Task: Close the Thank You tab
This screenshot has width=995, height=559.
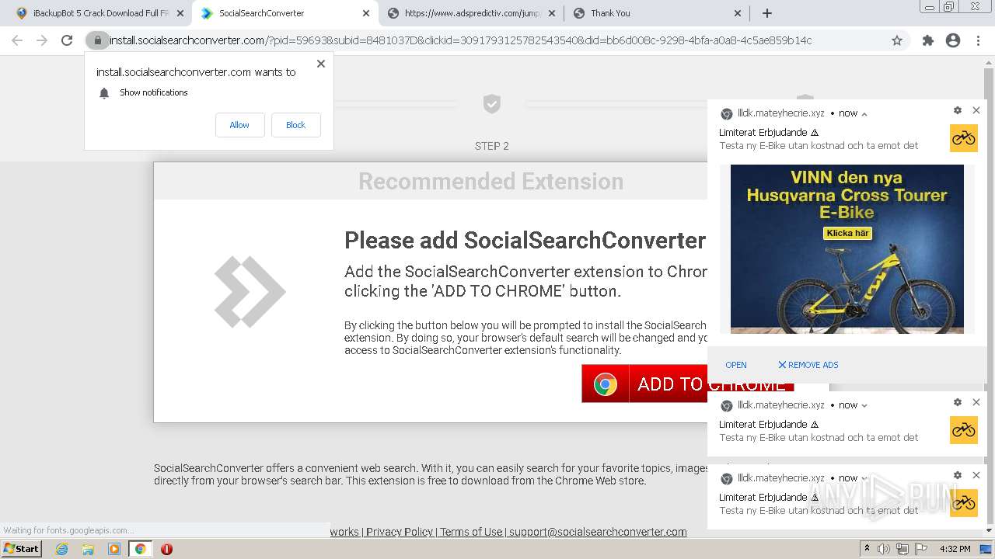Action: click(x=738, y=13)
